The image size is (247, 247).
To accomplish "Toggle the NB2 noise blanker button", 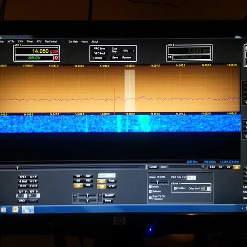I will tap(88, 181).
